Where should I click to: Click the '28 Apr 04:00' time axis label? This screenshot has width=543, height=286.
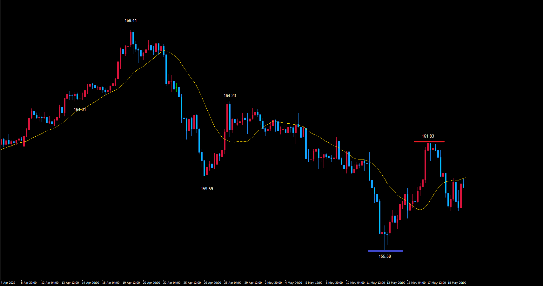pyautogui.click(x=233, y=283)
